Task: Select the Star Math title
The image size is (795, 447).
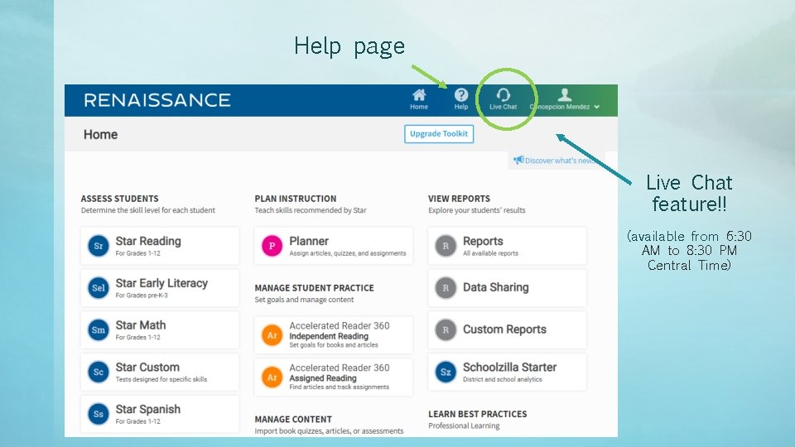Action: tap(141, 324)
